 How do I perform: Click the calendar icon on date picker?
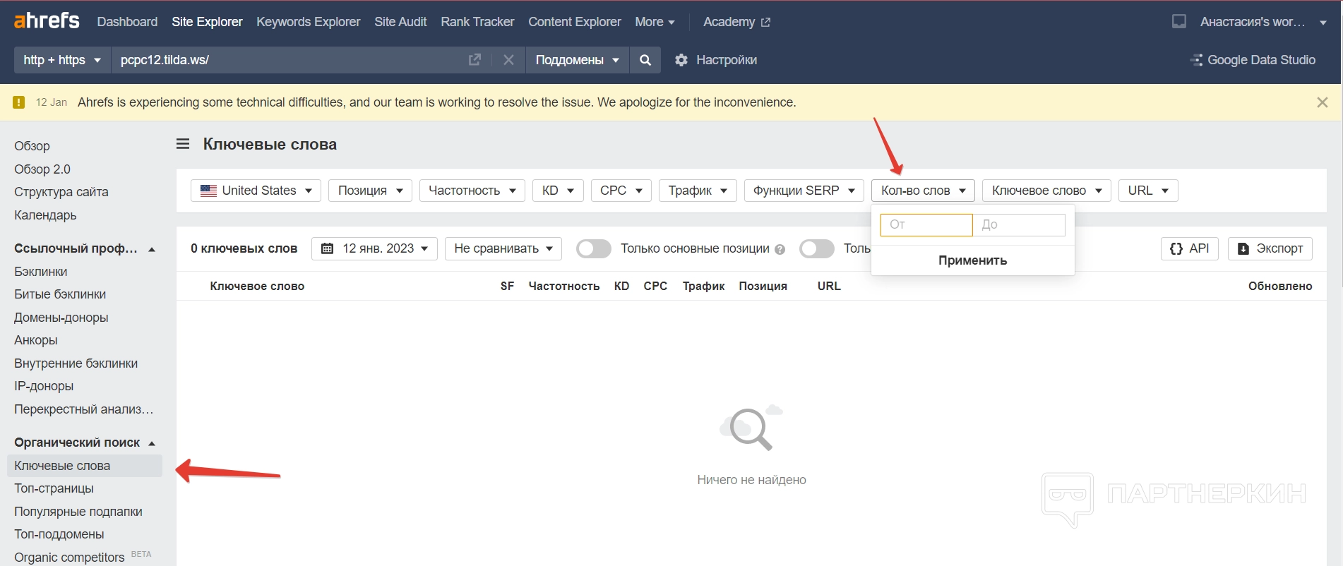click(327, 248)
